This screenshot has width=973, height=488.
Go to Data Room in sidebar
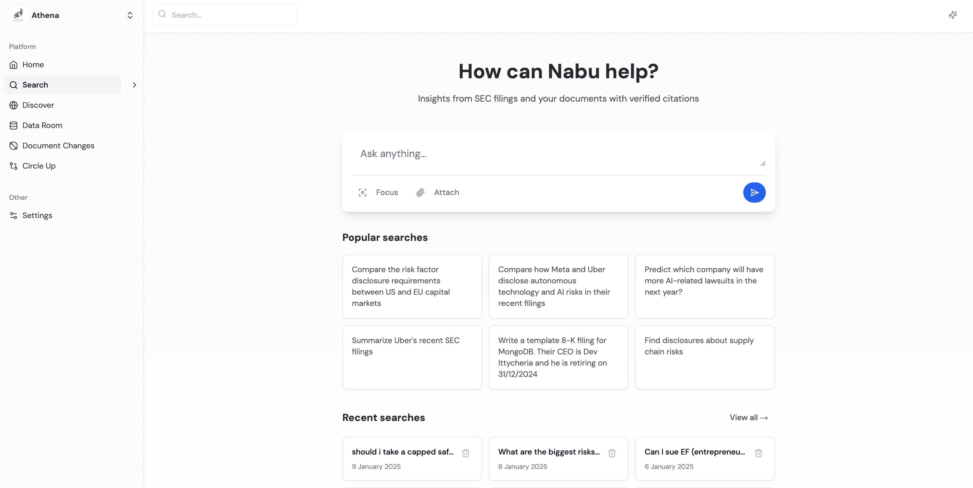42,126
